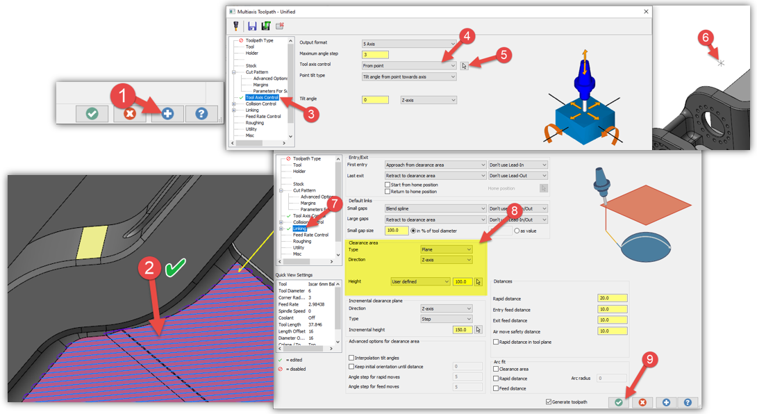
Task: Select the as value radio button
Action: 517,231
